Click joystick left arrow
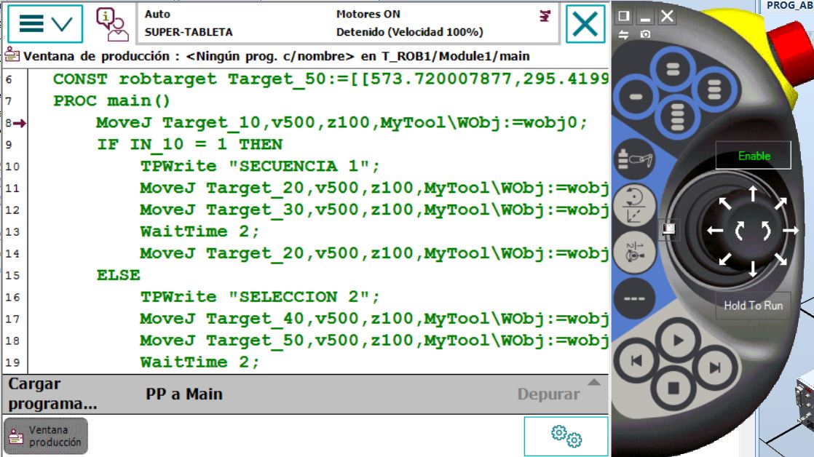The image size is (814, 457). (716, 231)
